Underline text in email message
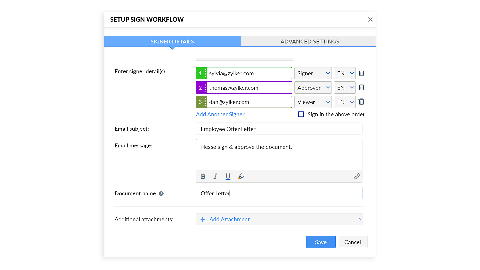 coord(228,176)
